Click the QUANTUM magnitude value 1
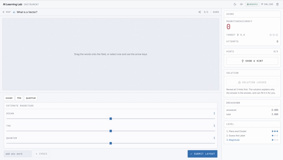The height and width of the screenshot is (160, 283). [x=214, y=138]
